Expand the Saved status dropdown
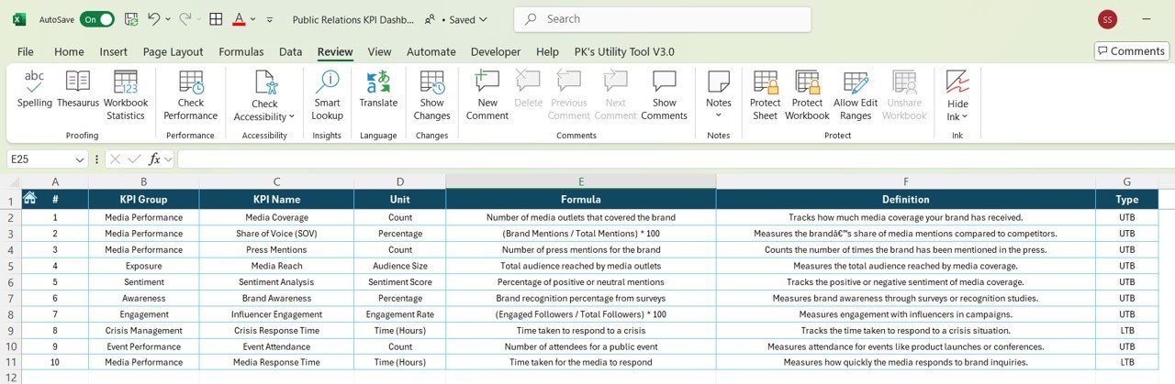The width and height of the screenshot is (1175, 384). click(483, 19)
